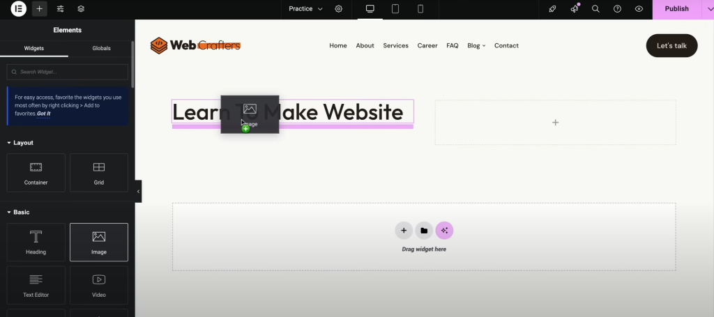Click the rocket What's New icon

point(552,8)
